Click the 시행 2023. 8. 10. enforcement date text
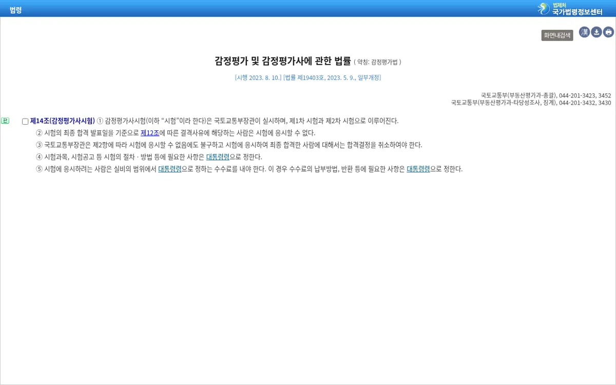The image size is (616, 385). [x=258, y=78]
